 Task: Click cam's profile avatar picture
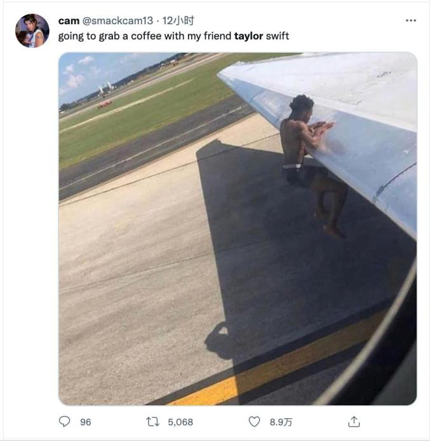[32, 31]
